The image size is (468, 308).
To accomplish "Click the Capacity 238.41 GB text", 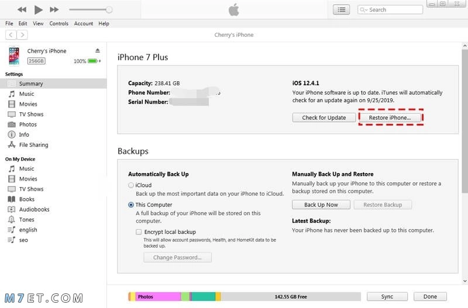I will coord(154,83).
